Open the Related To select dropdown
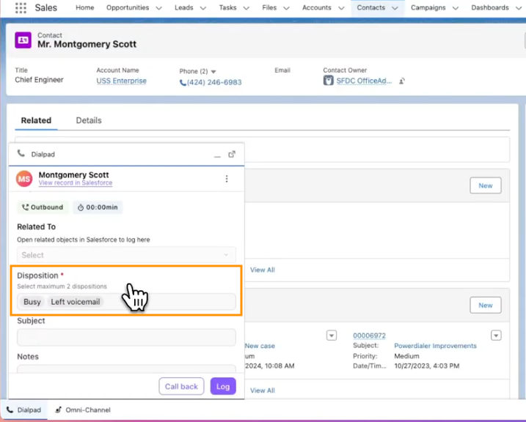Screen dimensions: 526x422 126,255
